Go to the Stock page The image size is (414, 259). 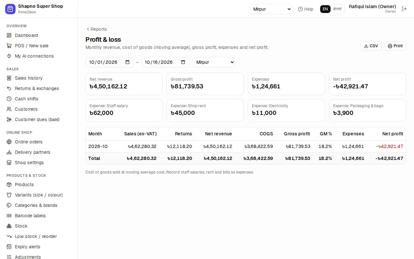(x=39, y=226)
